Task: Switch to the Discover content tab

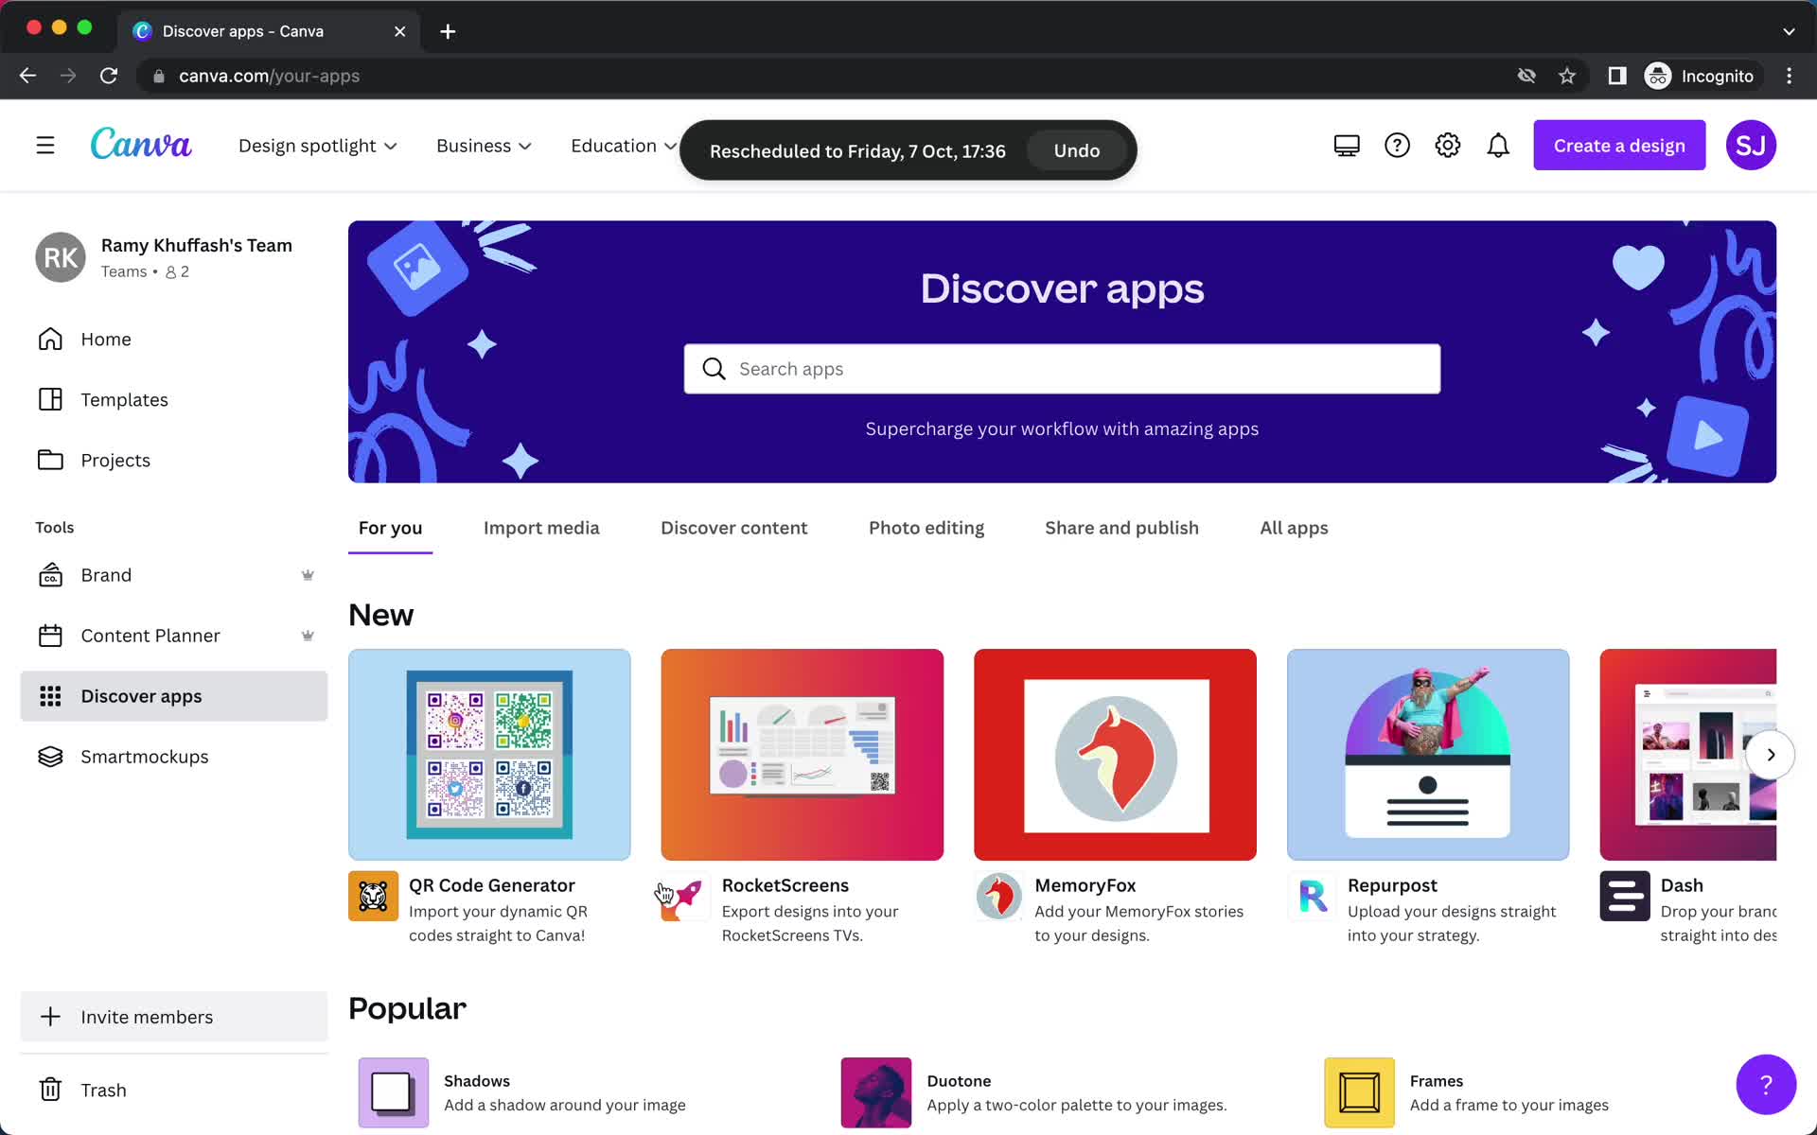Action: (733, 528)
